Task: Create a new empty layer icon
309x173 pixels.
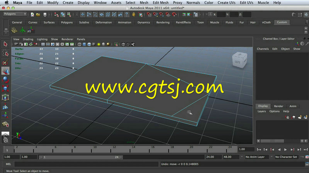Action: [300, 117]
